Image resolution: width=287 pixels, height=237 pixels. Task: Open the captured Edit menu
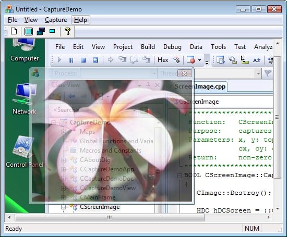[78, 47]
